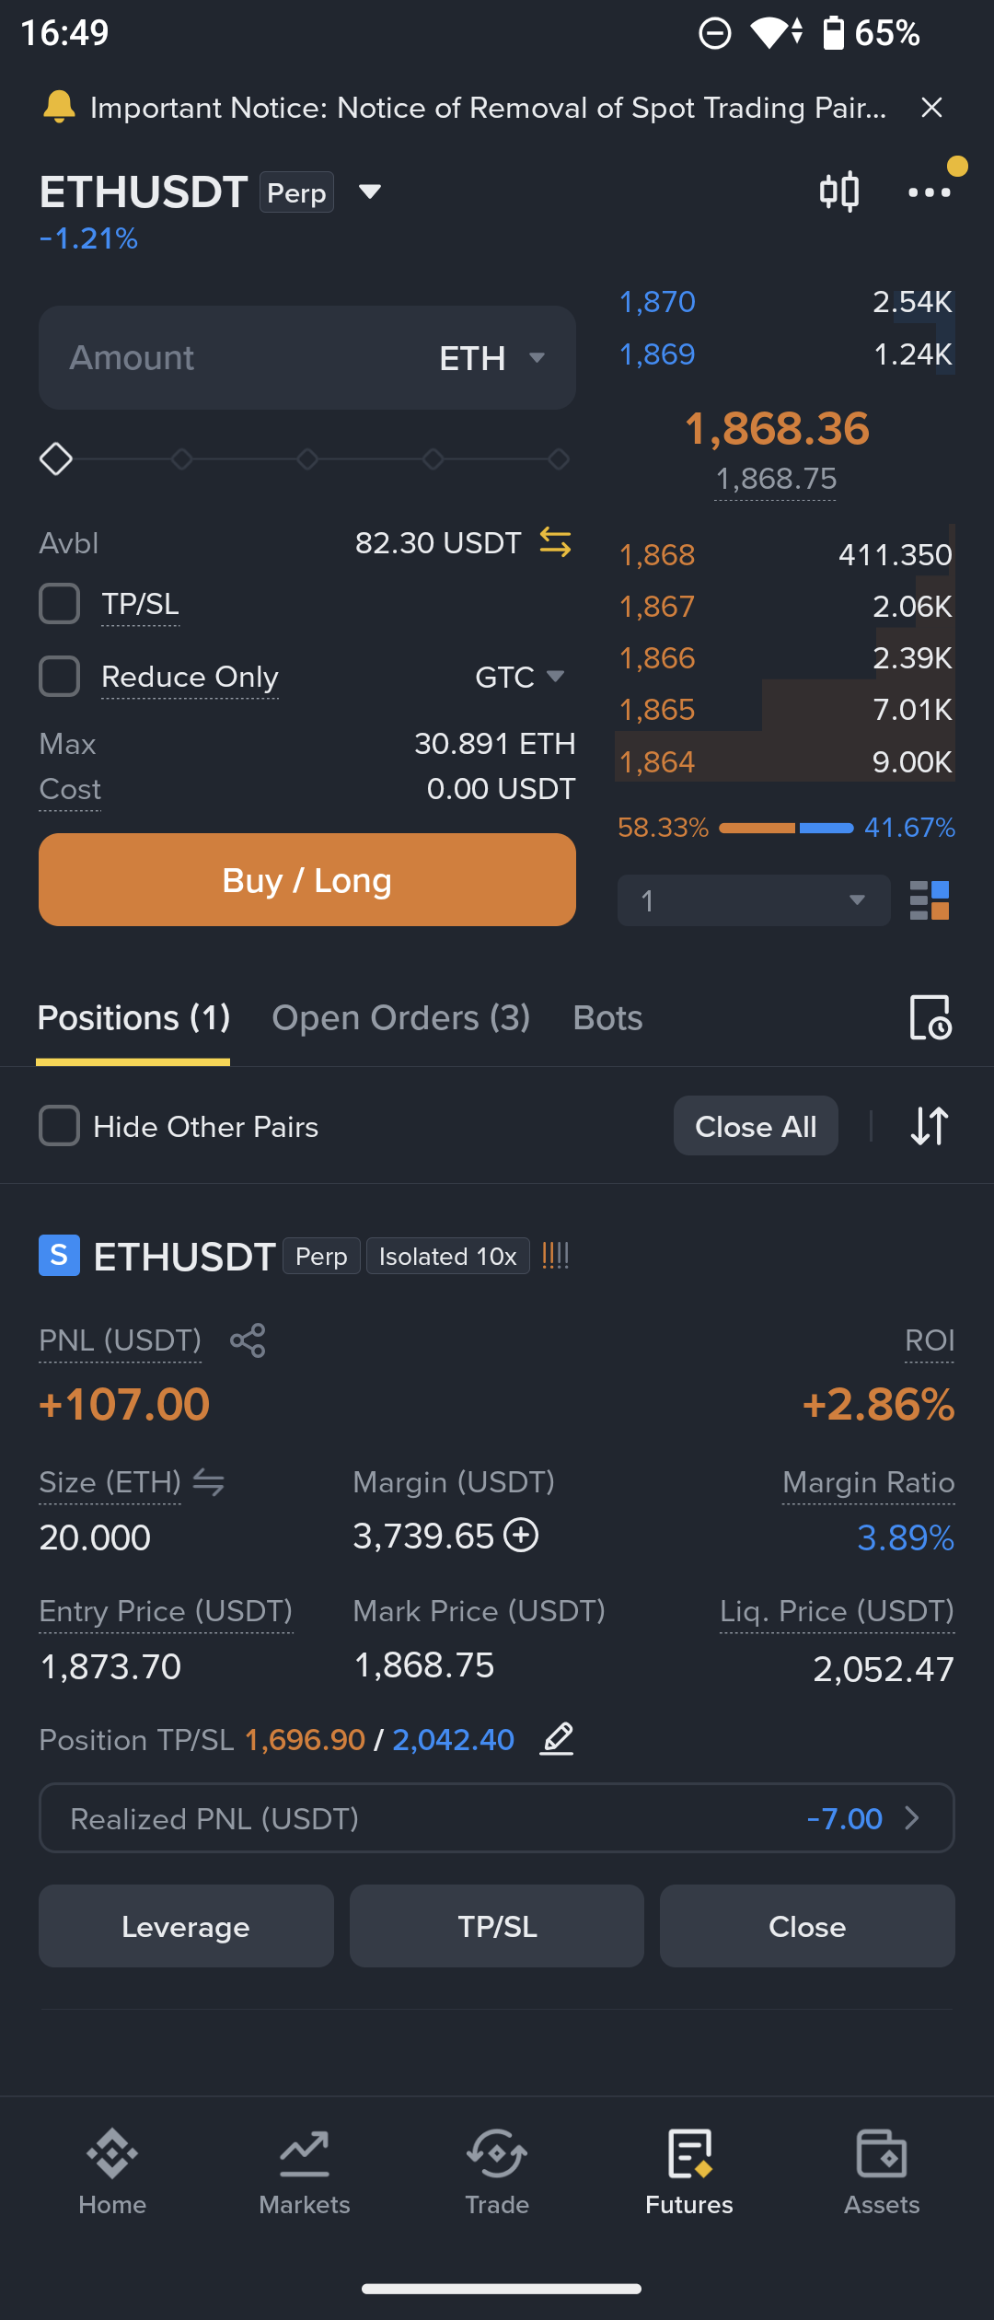Tap the positions sort arrows icon
The image size is (994, 2320).
pos(930,1126)
